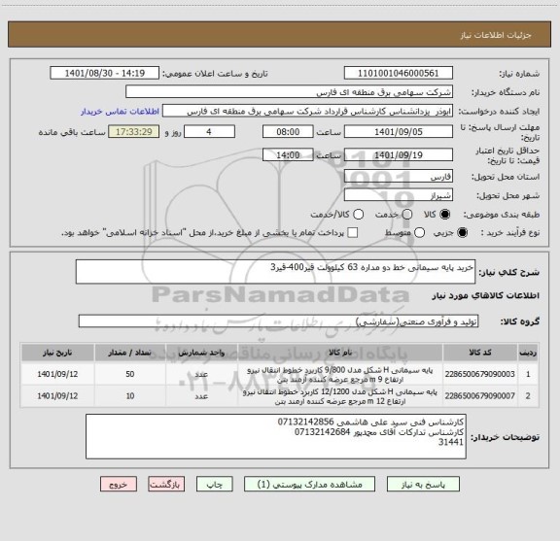The width and height of the screenshot is (560, 541).
Task: Click the اطلاعات کالاهای مورد نیاز heading
Action: pos(486,296)
